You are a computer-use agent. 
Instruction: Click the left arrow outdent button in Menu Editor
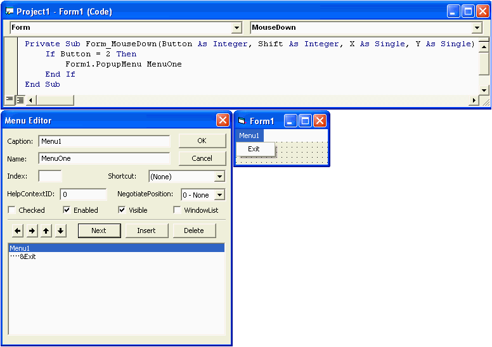click(18, 231)
